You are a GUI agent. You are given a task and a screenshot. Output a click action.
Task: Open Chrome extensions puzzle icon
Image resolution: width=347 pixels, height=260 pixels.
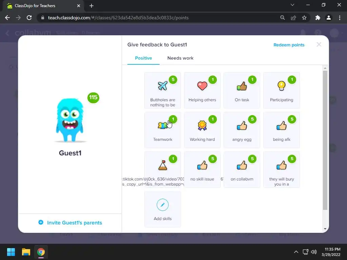pos(318,18)
